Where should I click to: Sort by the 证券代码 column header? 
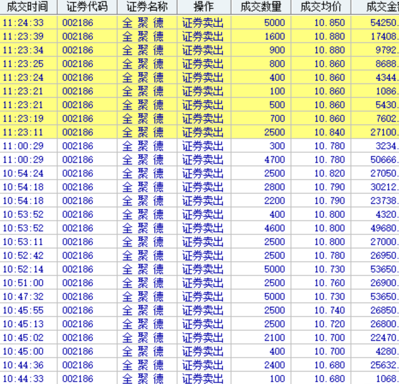click(x=87, y=7)
